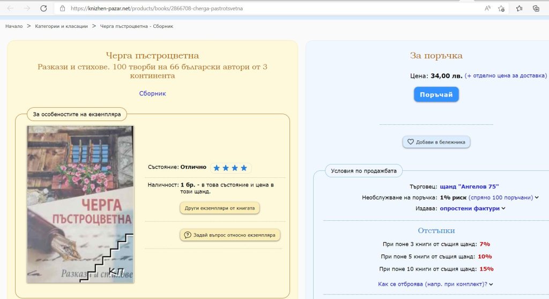Go to "Начало" in the breadcrumb
This screenshot has width=549, height=299.
14,26
